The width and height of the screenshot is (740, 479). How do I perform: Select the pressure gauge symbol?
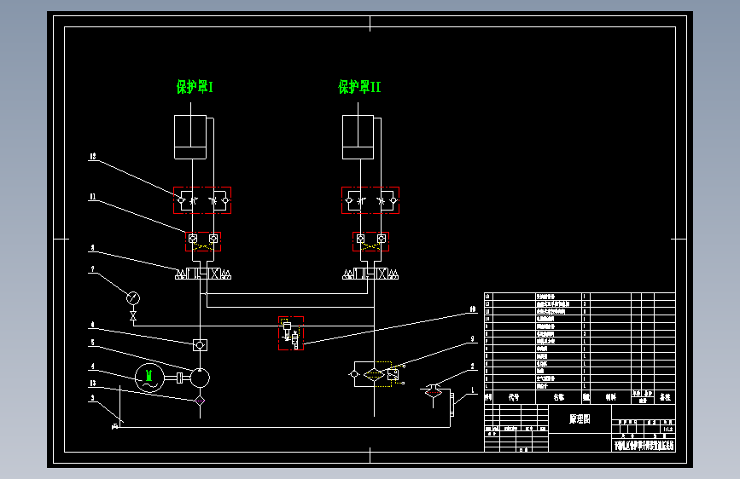click(133, 298)
